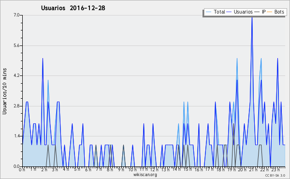This screenshot has height=179, width=290.
Task: Click the '9 h' x-axis label
Action: [121, 170]
